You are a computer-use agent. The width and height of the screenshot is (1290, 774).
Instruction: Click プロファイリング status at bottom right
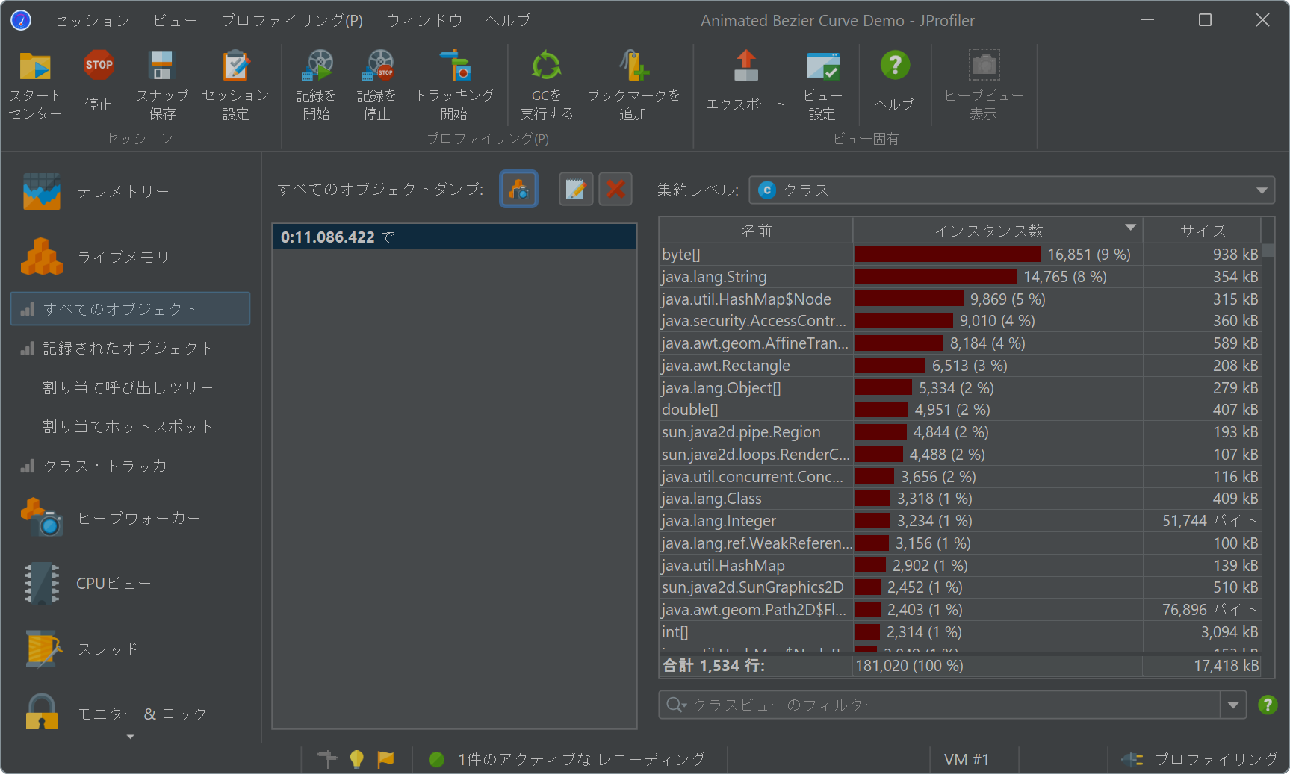click(1215, 759)
